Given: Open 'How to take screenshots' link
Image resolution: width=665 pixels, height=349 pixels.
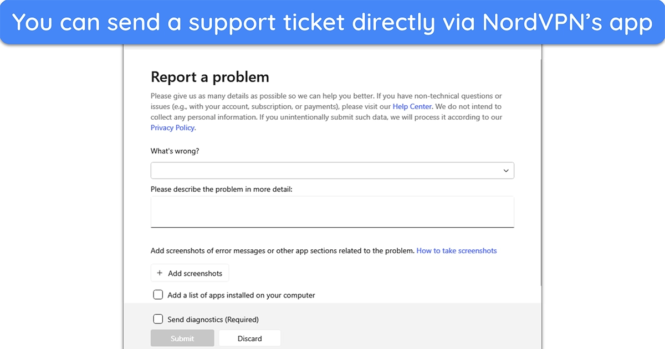Looking at the screenshot, I should coord(457,251).
